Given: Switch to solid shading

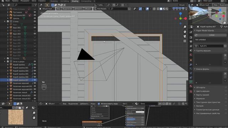Looking at the screenshot, I should pyautogui.click(x=161, y=9).
